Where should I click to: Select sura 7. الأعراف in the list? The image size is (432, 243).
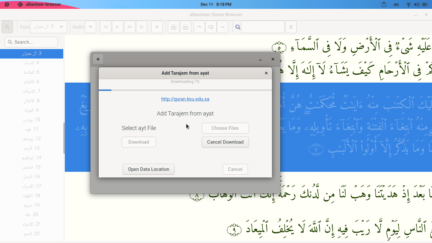[x=32, y=91]
